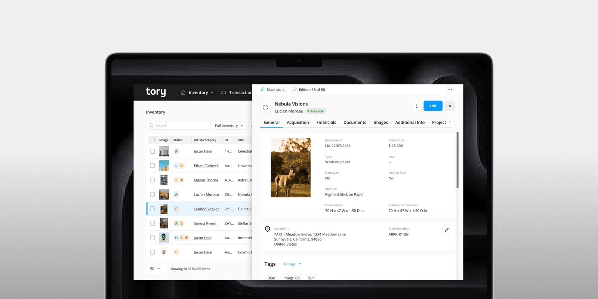Viewport: 598px width, 299px height.
Task: Check the Landon Vesper row checkbox
Action: coord(152,209)
